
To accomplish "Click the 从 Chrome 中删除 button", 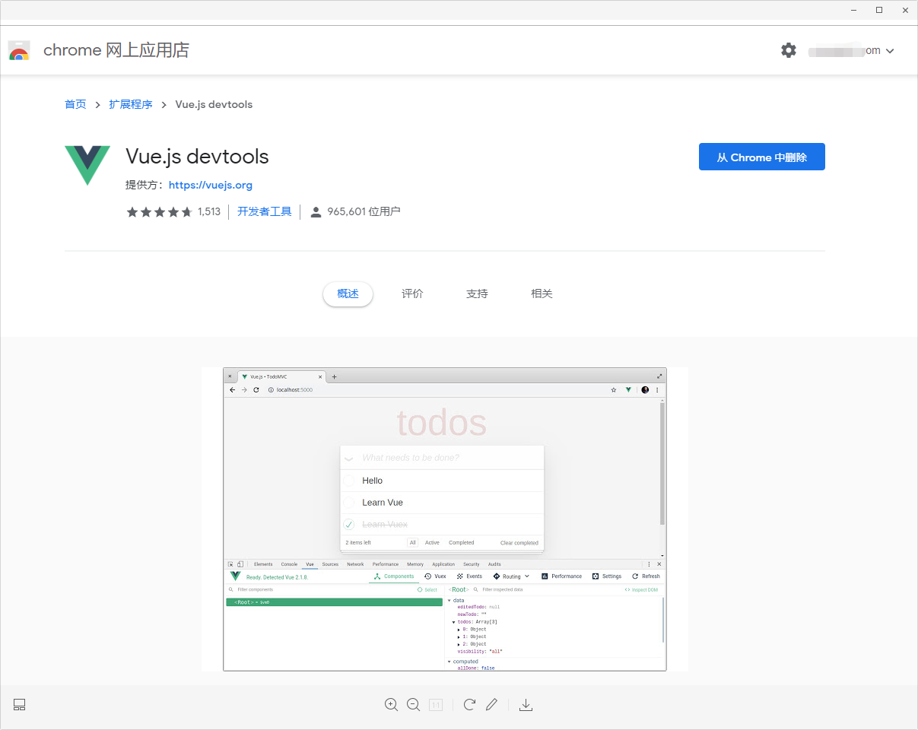I will 761,157.
